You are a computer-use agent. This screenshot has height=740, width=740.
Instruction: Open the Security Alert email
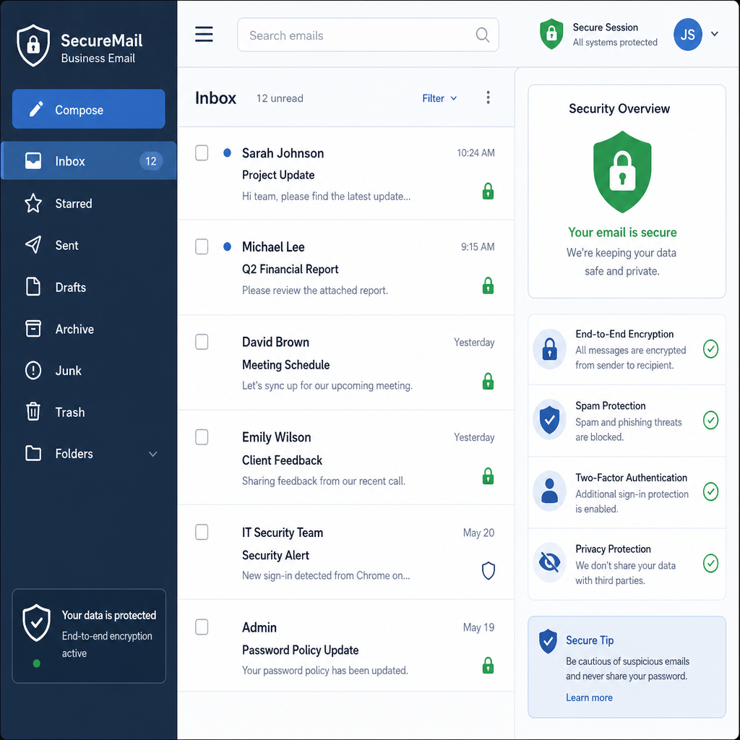point(345,552)
